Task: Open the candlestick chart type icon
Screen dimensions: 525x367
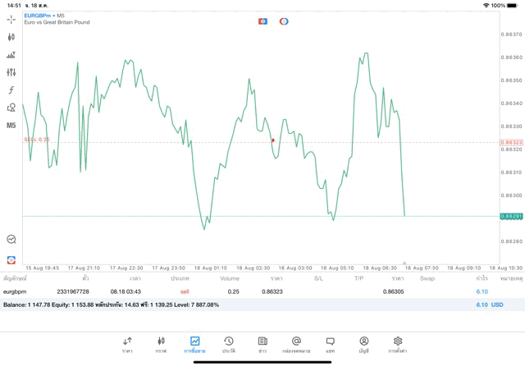Action: (11, 37)
